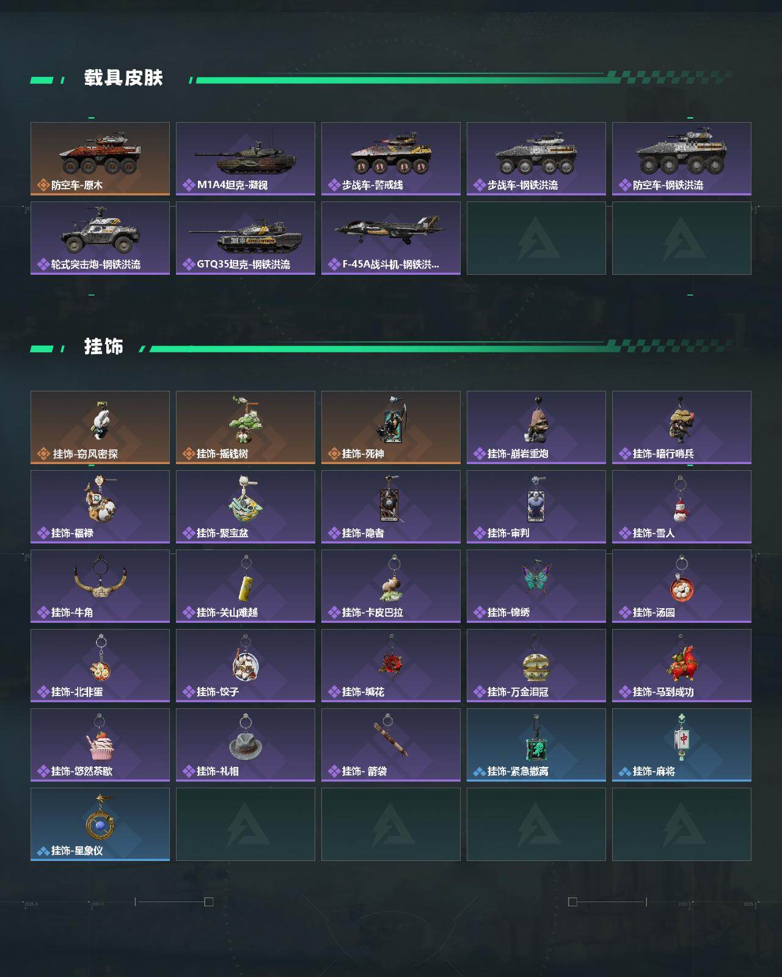The width and height of the screenshot is (782, 977).
Task: Click the 挂饰-马到成功 red horse charm
Action: [682, 666]
